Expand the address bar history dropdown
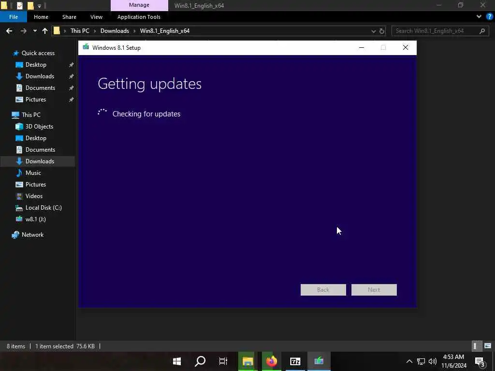The width and height of the screenshot is (495, 371). coord(374,31)
